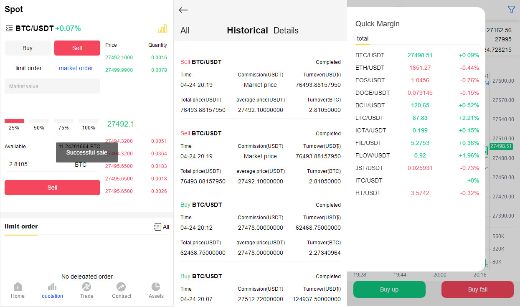Click the Buy up button

pyautogui.click(x=389, y=289)
